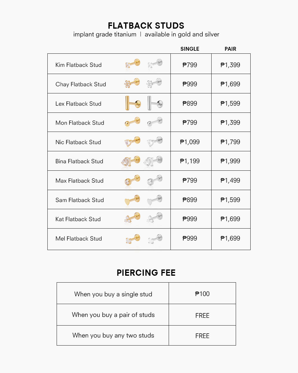The image size is (298, 373).
Task: Click the Bina Flatback Stud name
Action: point(79,161)
